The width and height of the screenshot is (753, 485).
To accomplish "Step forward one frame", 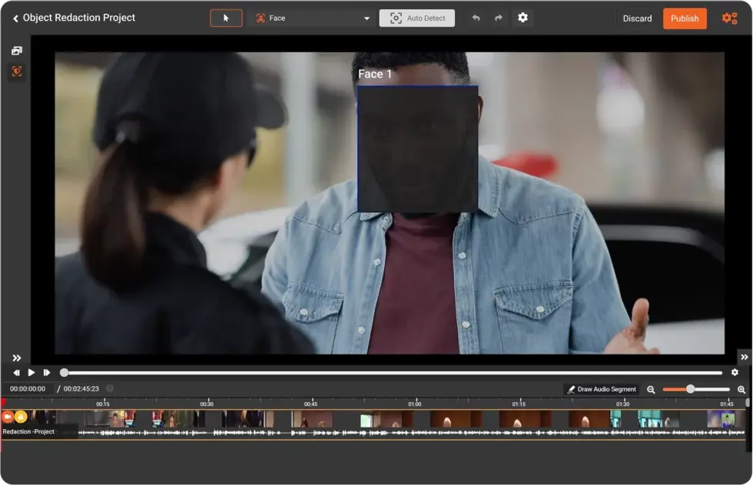I will tap(47, 373).
